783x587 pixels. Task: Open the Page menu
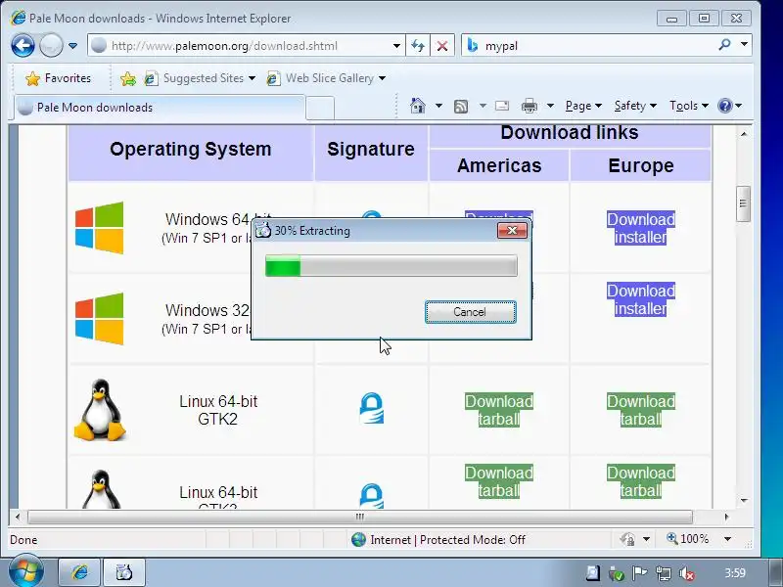583,106
